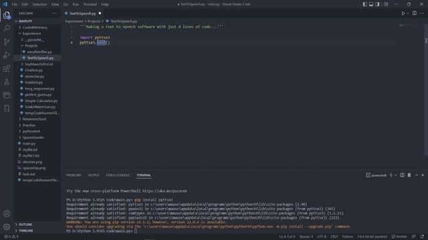Open Explorer views and more actions ellipsis
The height and width of the screenshot is (240, 428).
coord(54,13)
